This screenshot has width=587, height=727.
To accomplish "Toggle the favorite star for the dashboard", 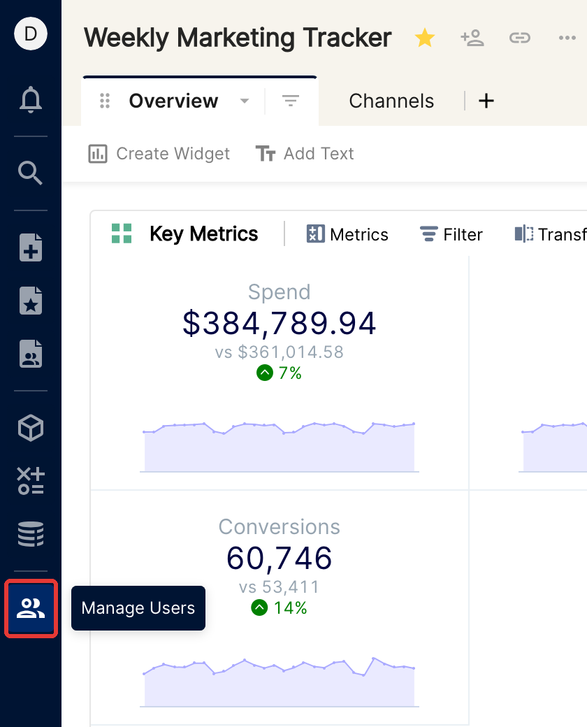I will [x=425, y=38].
